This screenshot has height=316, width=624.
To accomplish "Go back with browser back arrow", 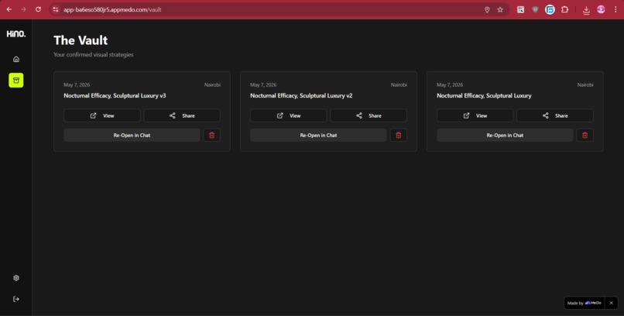I will [x=9, y=9].
